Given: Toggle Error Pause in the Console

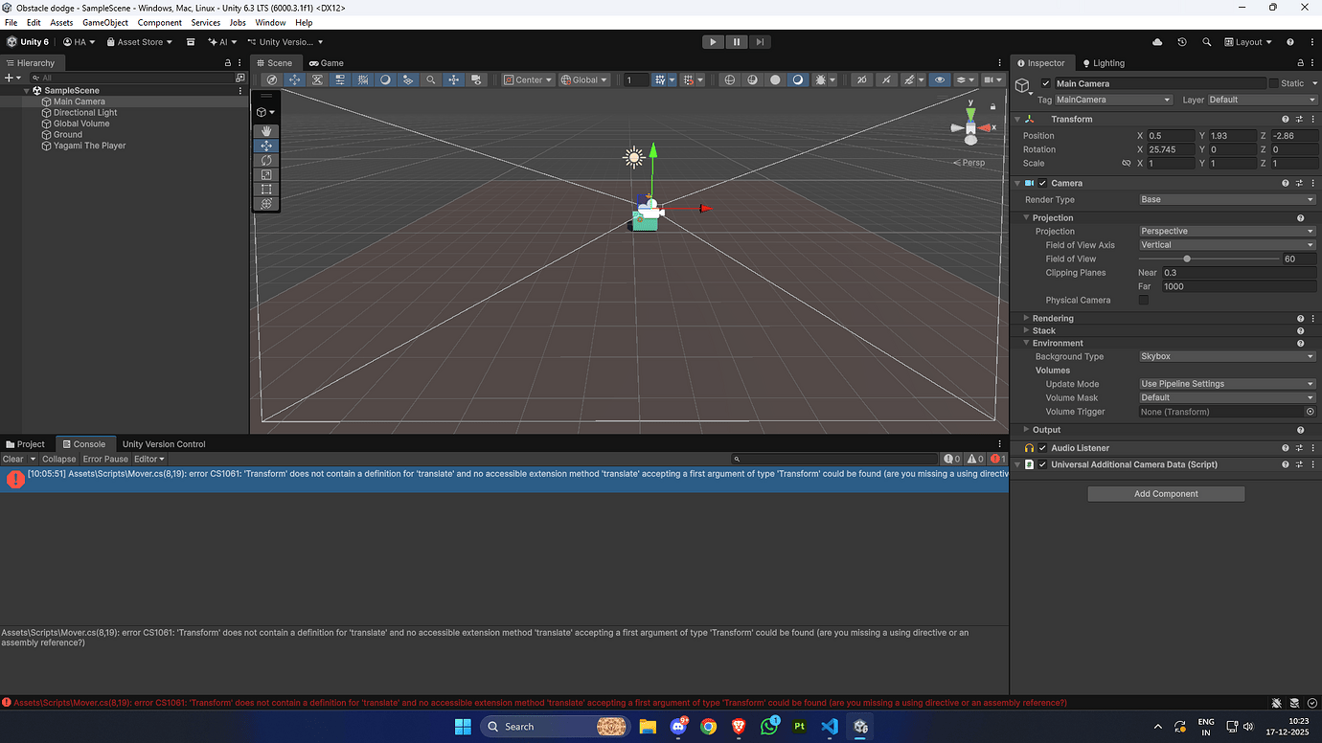Looking at the screenshot, I should [105, 459].
